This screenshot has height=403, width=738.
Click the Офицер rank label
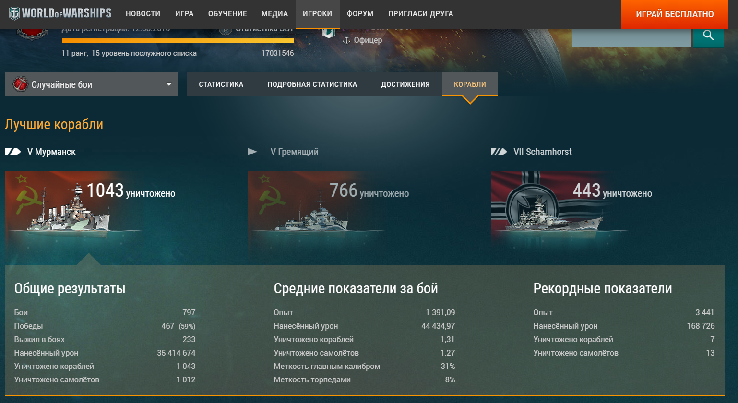pos(368,40)
